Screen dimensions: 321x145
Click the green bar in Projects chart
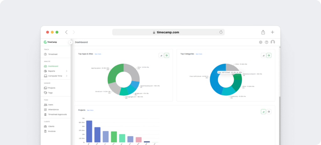tap(114, 137)
